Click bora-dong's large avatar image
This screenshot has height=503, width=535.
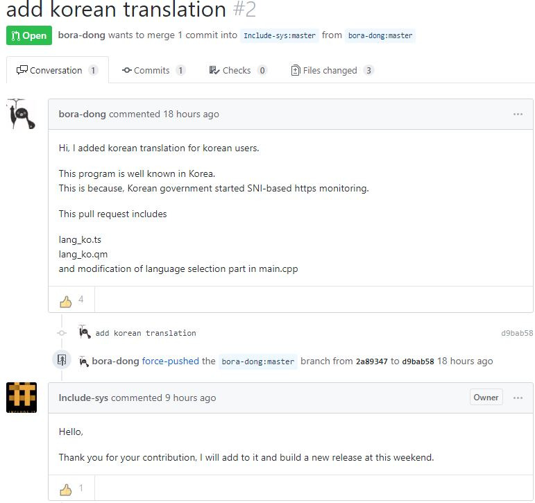(x=21, y=114)
